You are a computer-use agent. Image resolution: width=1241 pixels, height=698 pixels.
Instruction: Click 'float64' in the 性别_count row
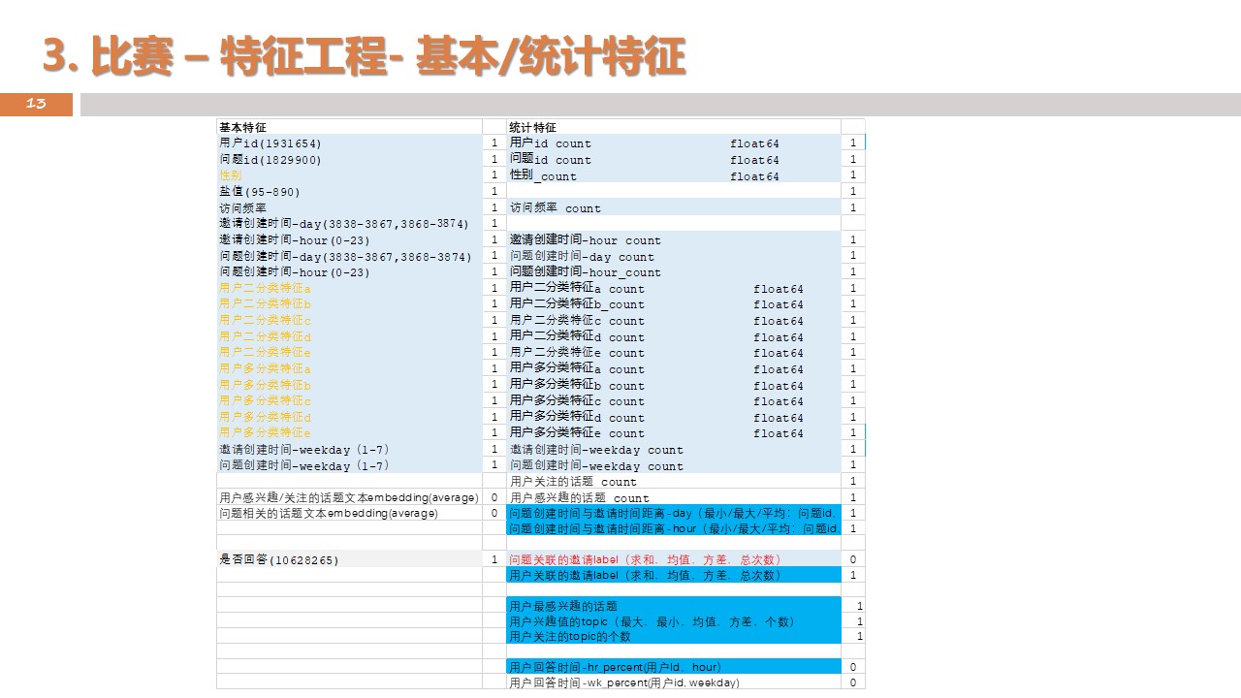pos(754,176)
